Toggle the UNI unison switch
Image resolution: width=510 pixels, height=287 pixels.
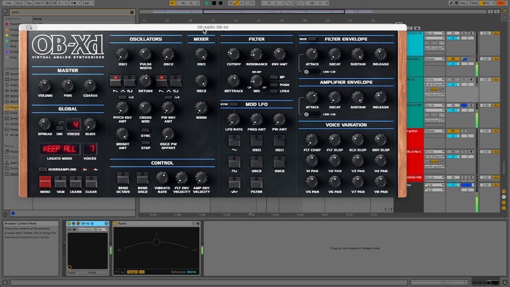(x=59, y=128)
